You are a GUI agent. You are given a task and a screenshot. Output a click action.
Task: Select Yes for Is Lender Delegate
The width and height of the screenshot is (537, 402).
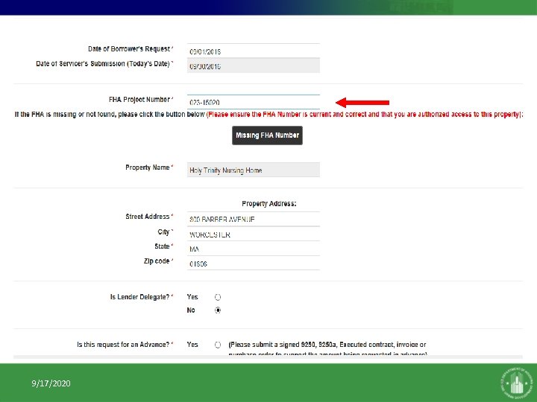[x=218, y=297]
